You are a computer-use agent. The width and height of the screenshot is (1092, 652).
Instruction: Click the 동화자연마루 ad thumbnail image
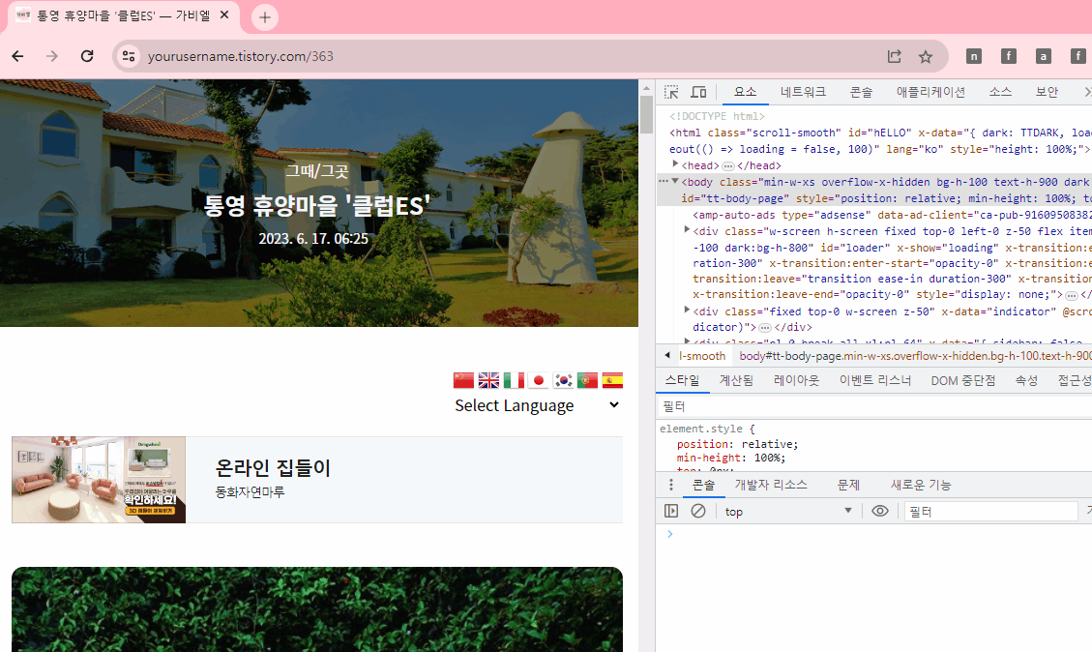click(x=99, y=480)
